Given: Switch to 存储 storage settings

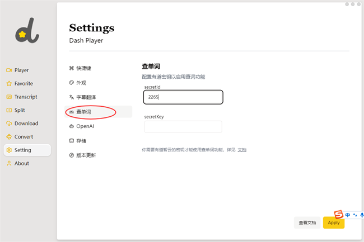Looking at the screenshot, I should click(x=98, y=141).
